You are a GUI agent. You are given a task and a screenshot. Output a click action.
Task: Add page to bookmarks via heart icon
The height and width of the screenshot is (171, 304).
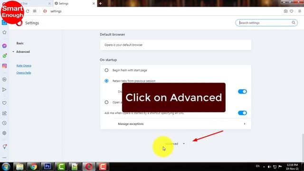click(x=291, y=11)
